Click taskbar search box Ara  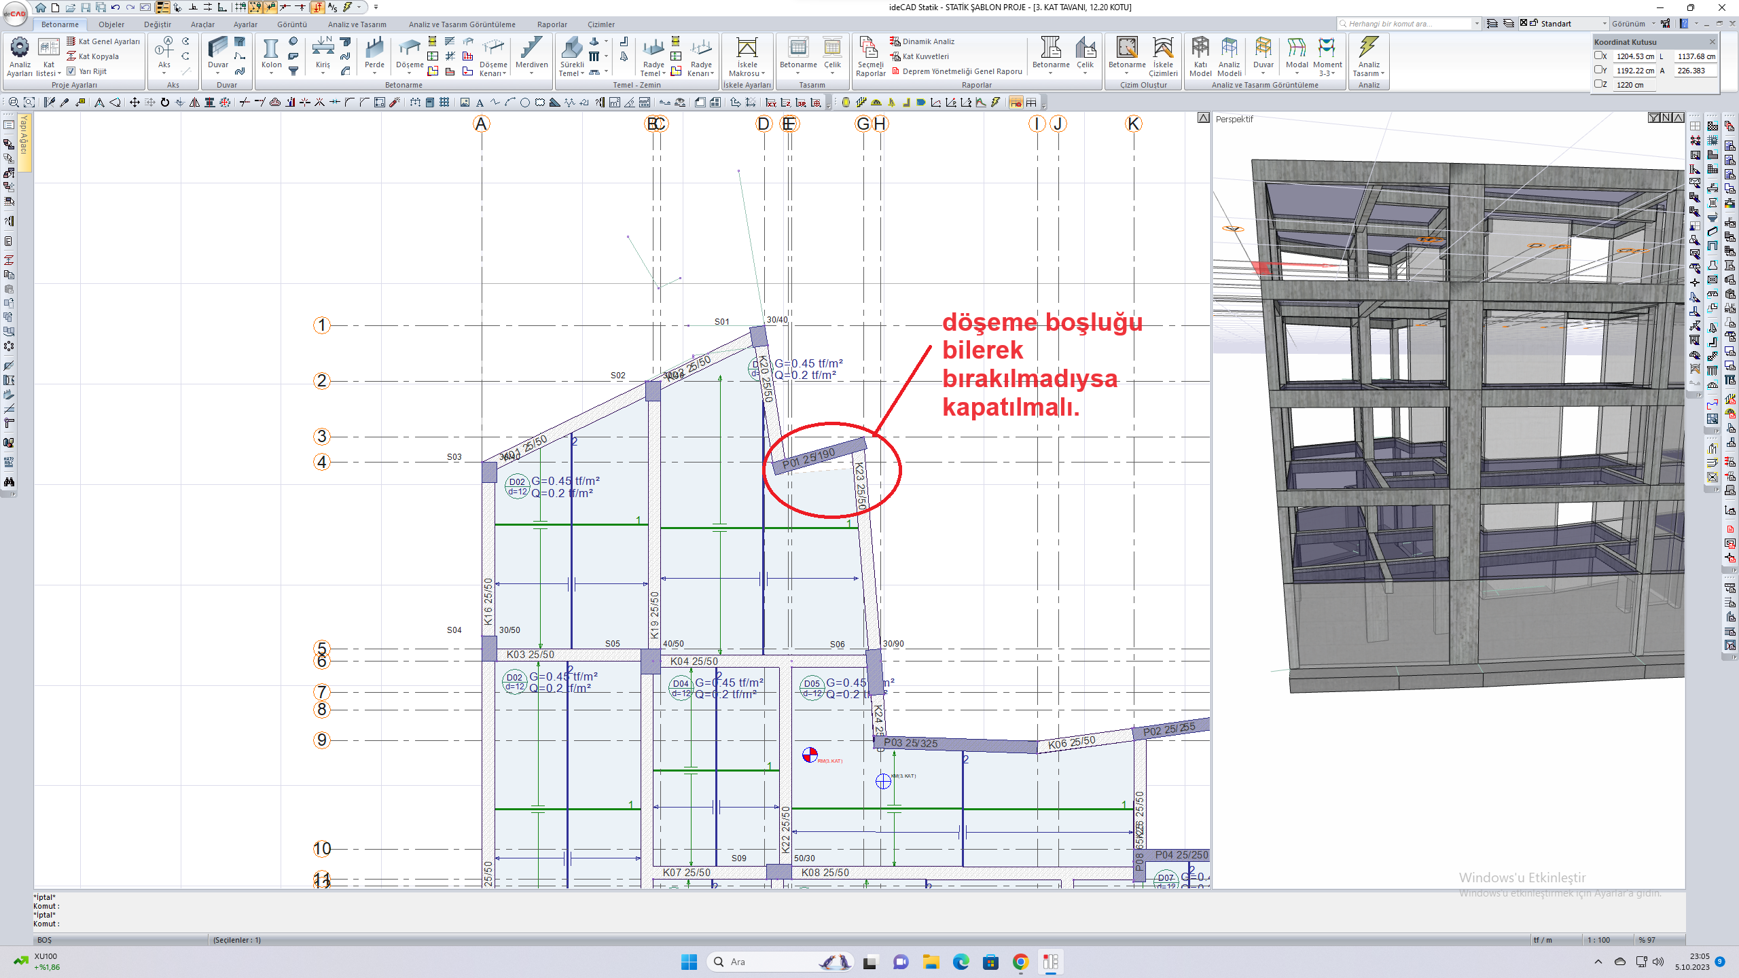[780, 962]
